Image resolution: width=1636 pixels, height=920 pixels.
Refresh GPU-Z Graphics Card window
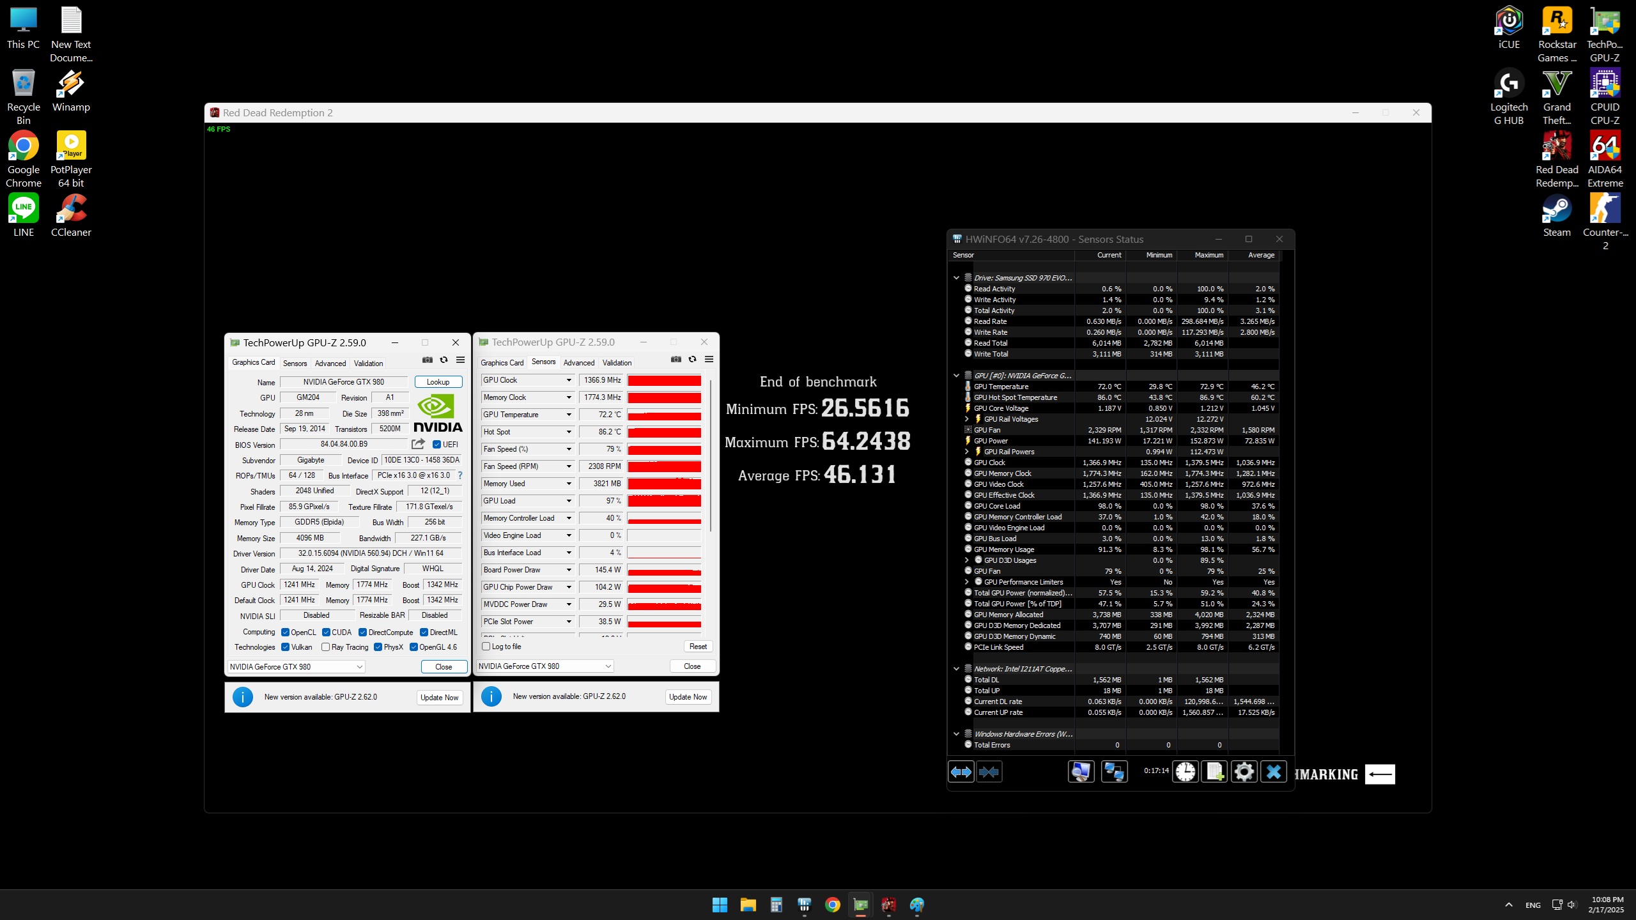pos(444,360)
